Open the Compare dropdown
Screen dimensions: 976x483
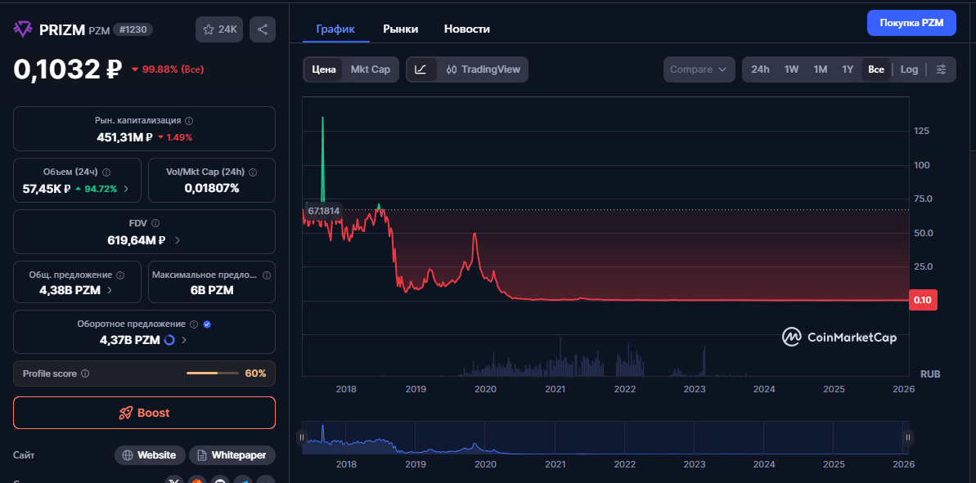click(x=697, y=69)
